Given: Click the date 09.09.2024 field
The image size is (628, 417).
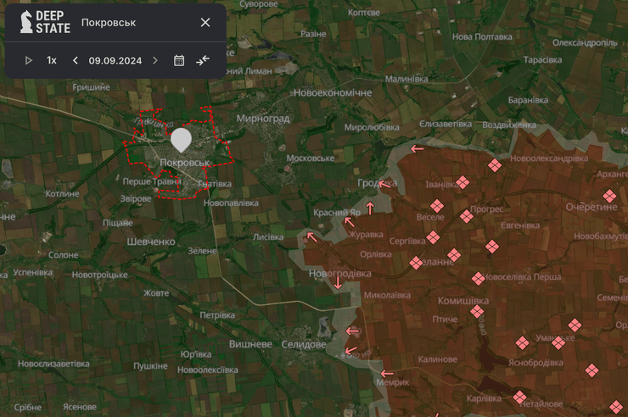Looking at the screenshot, I should pos(115,60).
